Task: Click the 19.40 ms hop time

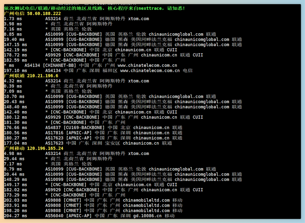Action: click(14, 40)
